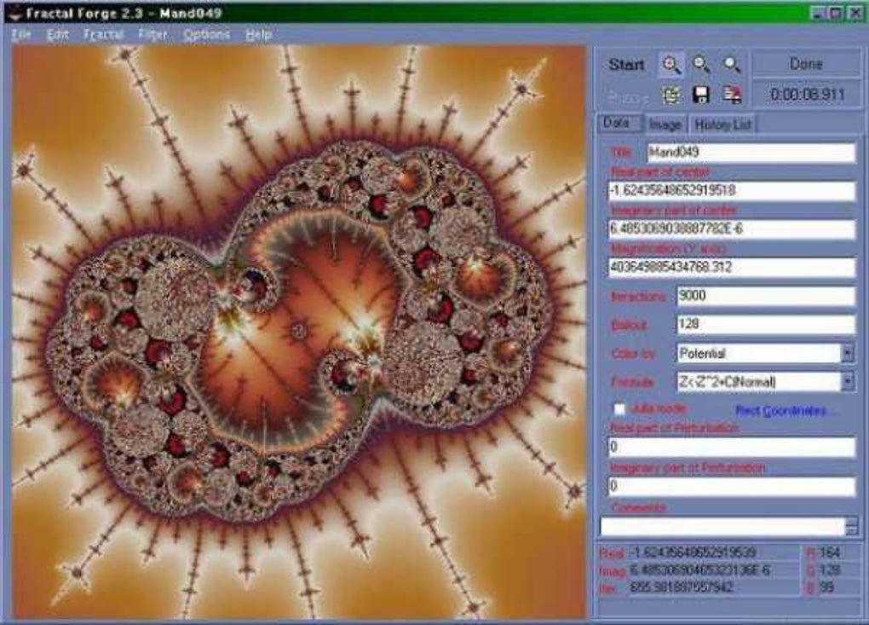This screenshot has width=869, height=625.
Task: Maximize the Fractal Forge window
Action: click(x=837, y=12)
